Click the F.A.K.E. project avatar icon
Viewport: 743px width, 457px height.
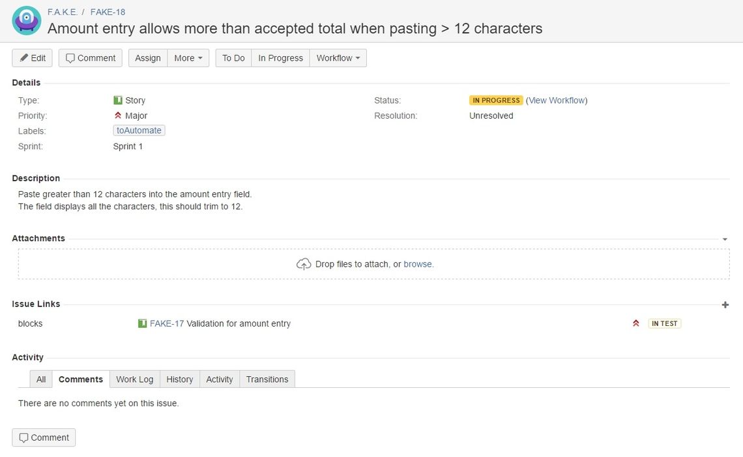point(27,20)
